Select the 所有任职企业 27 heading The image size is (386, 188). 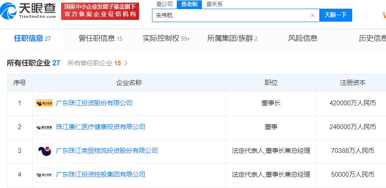click(x=33, y=63)
